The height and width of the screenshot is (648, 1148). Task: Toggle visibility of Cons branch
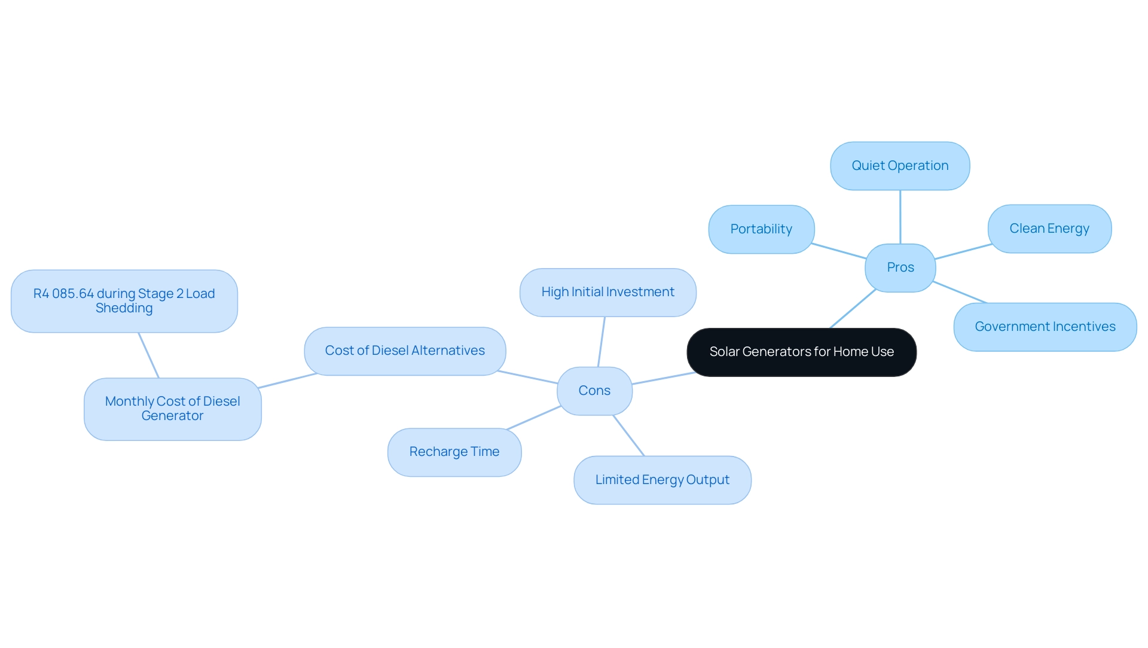pos(596,388)
